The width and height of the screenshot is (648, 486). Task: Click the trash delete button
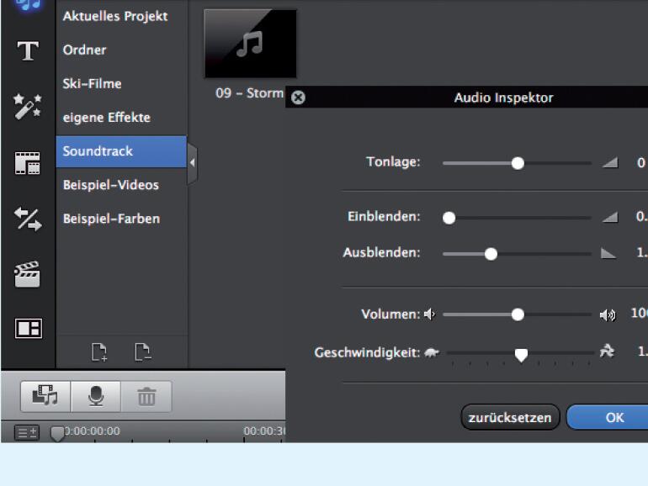pos(146,395)
